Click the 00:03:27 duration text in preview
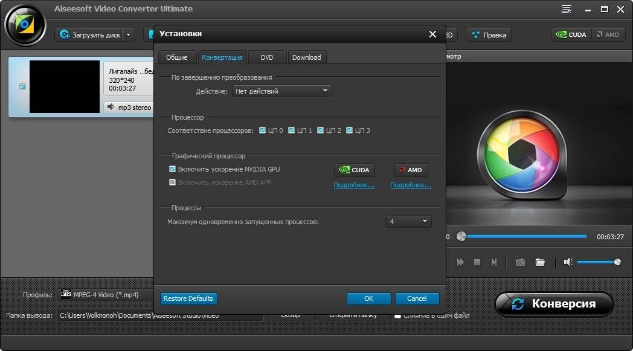The image size is (633, 351). pyautogui.click(x=610, y=237)
